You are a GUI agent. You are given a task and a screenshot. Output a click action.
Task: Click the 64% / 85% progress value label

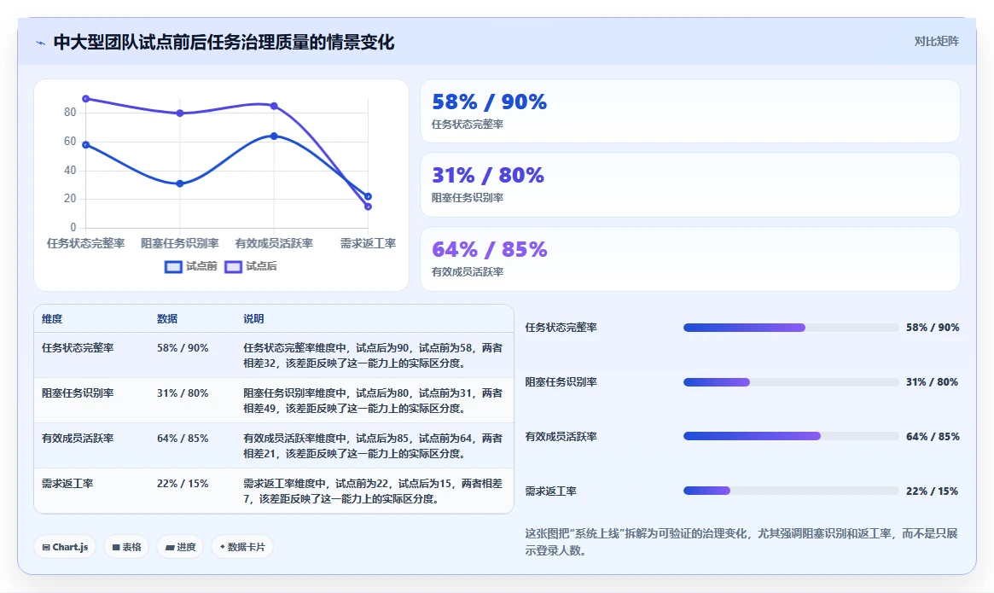click(x=933, y=436)
